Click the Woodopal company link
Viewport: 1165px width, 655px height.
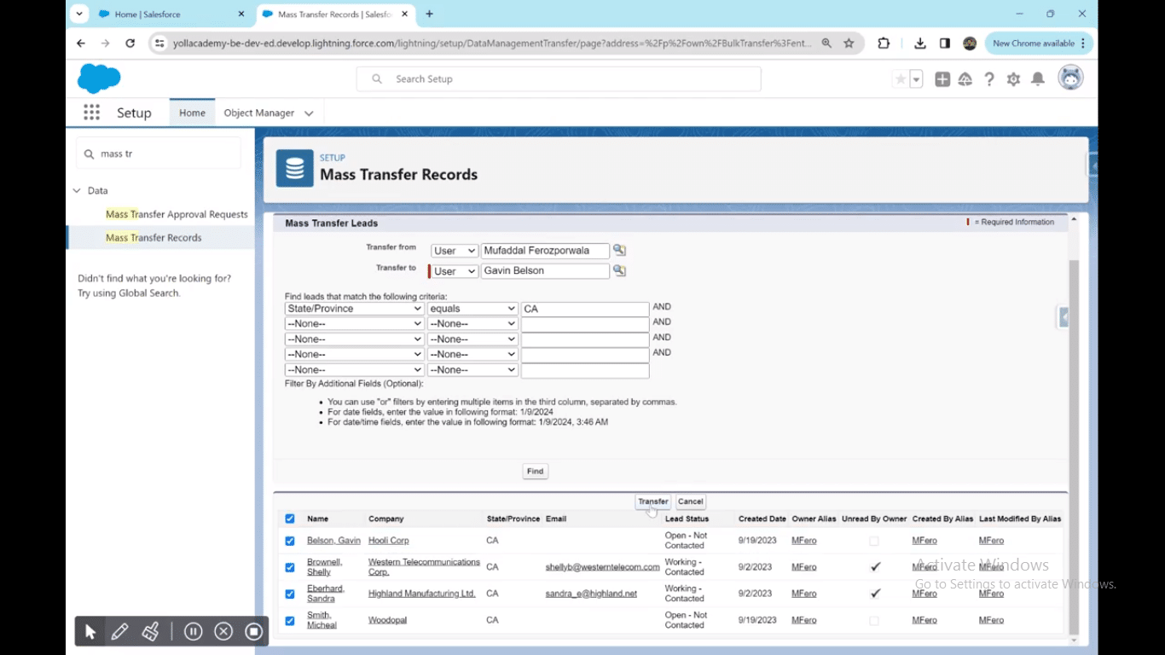387,620
